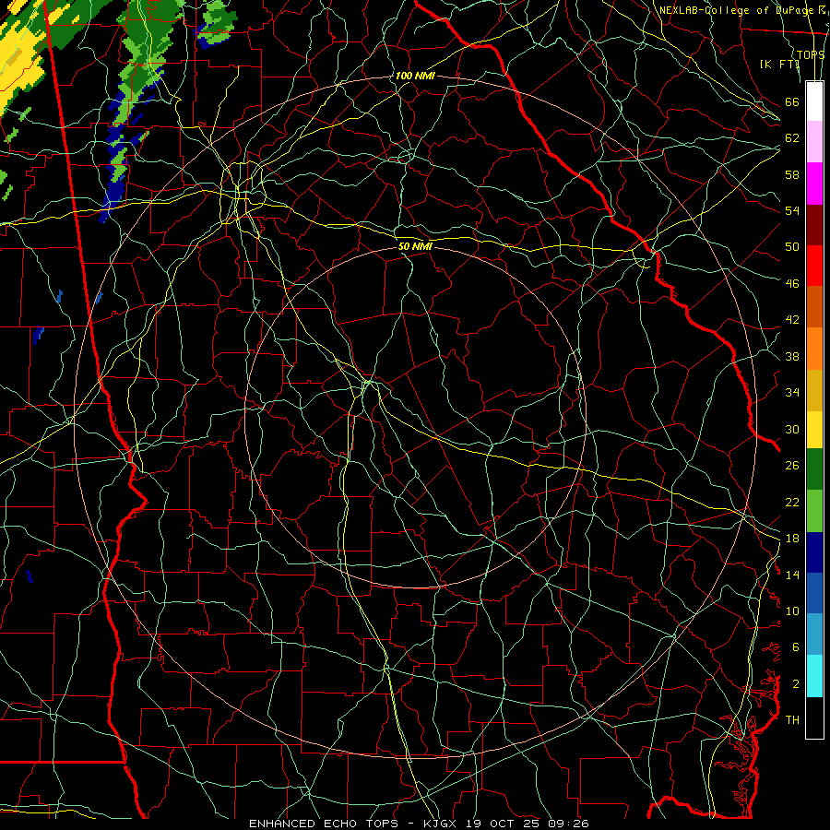This screenshot has height=830, width=830.
Task: Click the magenta legend swatch
Action: click(814, 184)
